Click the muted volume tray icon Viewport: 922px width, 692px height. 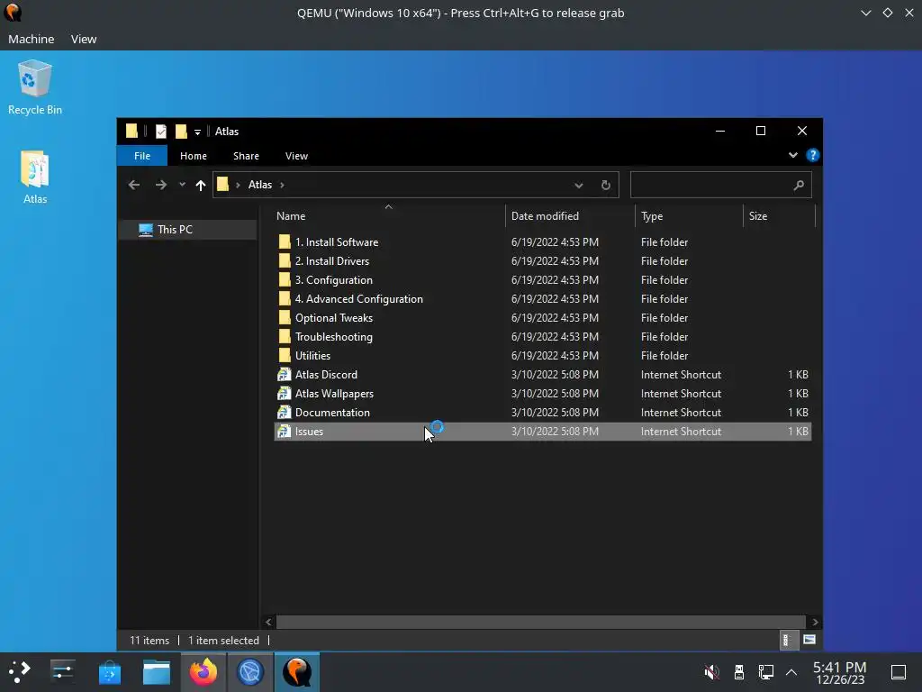[711, 671]
